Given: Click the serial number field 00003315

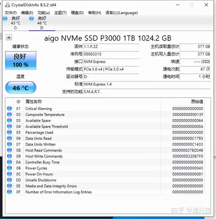Looking at the screenshot, I should click(111, 54).
